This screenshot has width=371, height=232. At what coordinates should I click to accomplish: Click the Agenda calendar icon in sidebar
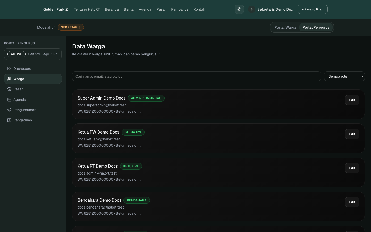pyautogui.click(x=9, y=100)
